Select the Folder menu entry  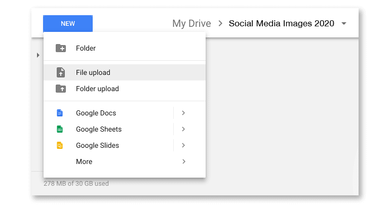click(125, 48)
